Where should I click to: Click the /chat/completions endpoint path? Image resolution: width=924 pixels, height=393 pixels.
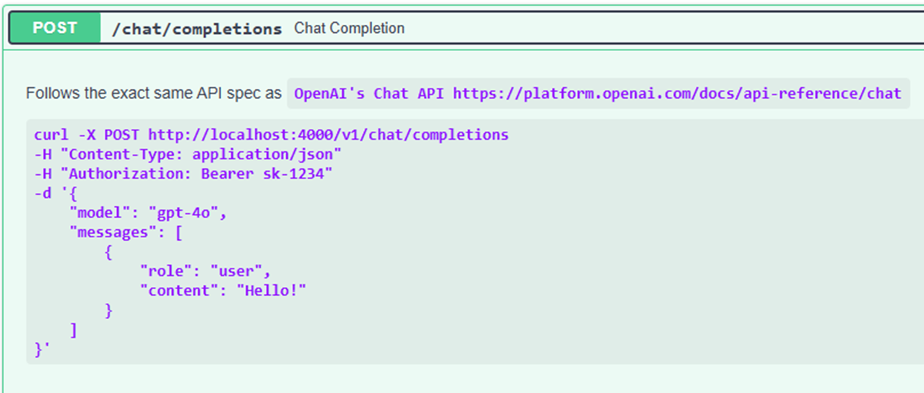point(196,29)
